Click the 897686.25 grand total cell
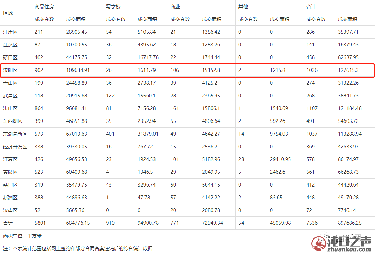Screen dimensions: 375x255 point(350,223)
